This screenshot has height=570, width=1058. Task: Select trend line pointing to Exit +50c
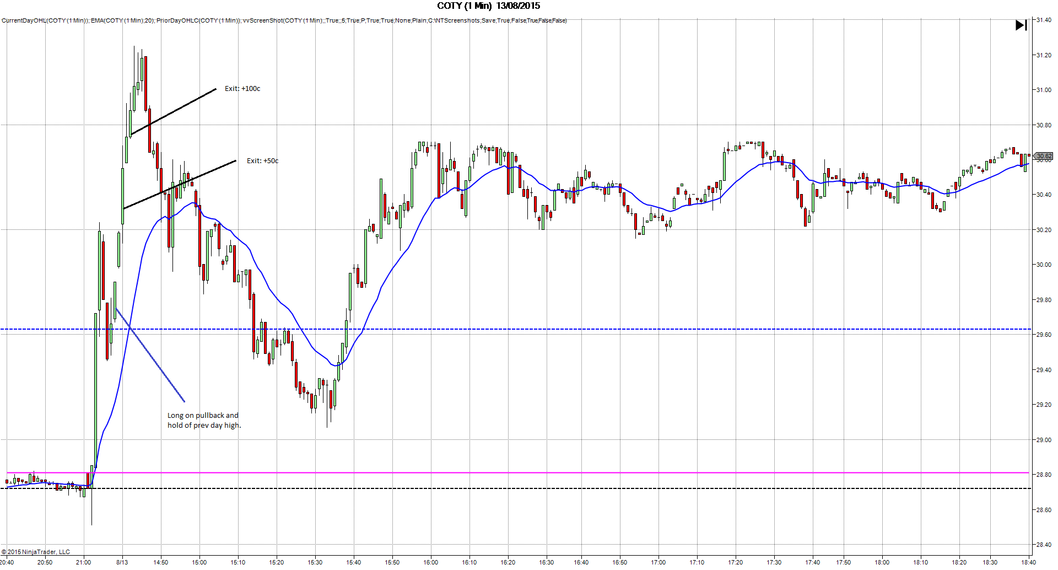tap(180, 185)
